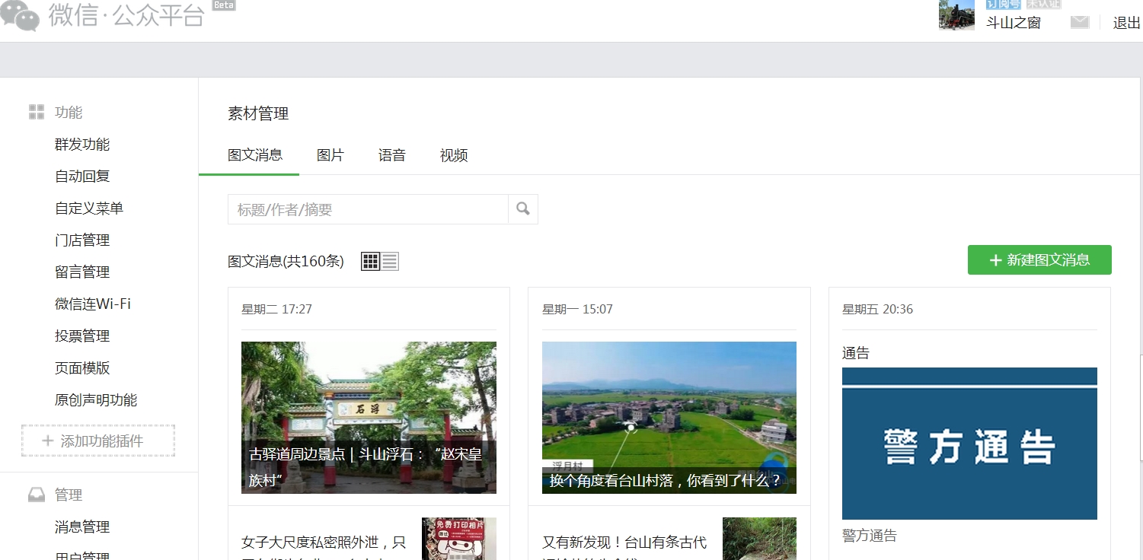This screenshot has height=560, width=1143.
Task: Open 群发功能 in sidebar
Action: coord(82,145)
